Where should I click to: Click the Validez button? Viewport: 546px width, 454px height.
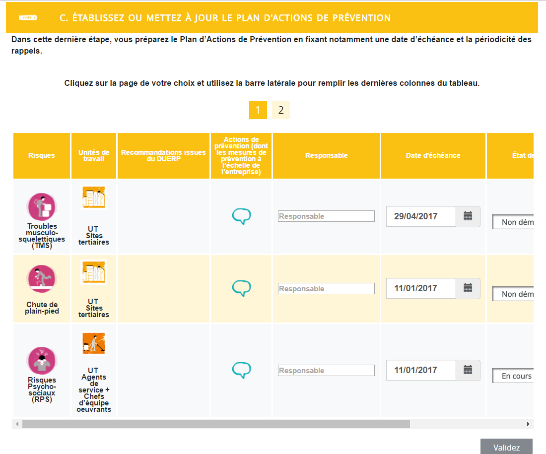click(x=506, y=447)
